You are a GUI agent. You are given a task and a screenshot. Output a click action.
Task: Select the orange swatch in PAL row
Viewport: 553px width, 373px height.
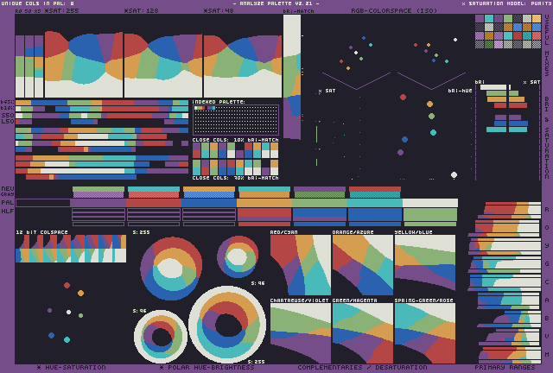pyautogui.click(x=264, y=203)
